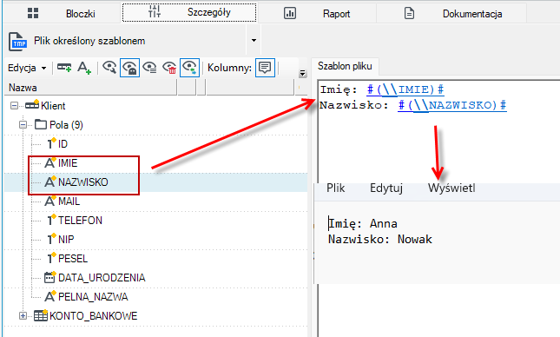Screen dimensions: 560x337
Task: Switch to the Raport tab
Action: point(317,14)
